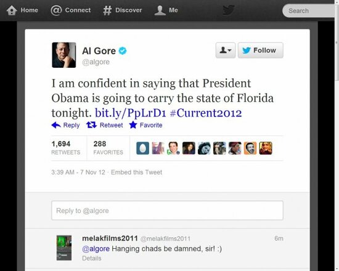Click the Favorite star icon

(133, 125)
